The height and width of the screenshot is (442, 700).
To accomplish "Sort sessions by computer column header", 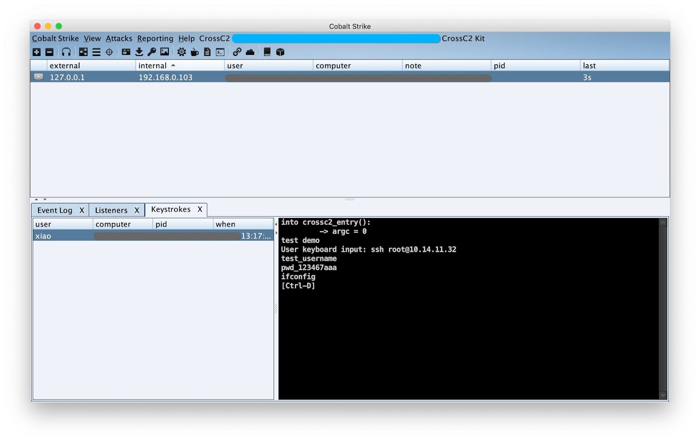I will tap(357, 66).
